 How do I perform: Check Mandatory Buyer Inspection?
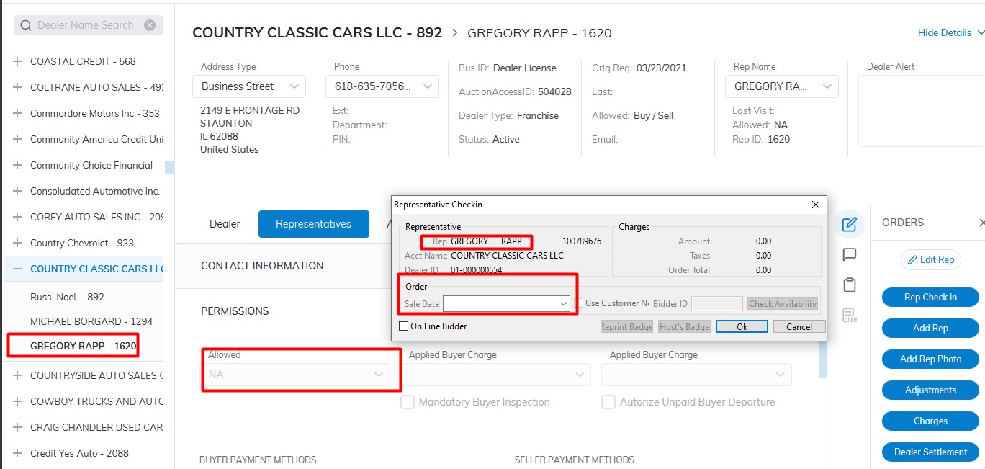408,402
